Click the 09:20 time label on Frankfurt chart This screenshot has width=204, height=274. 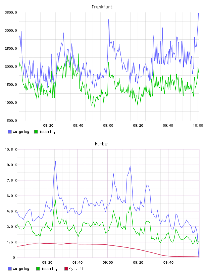[138, 125]
